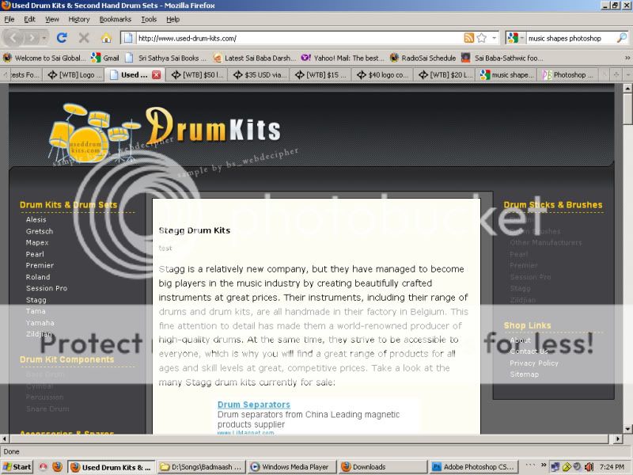Open the Yamaha drum kits link
The width and height of the screenshot is (633, 475).
tap(40, 323)
